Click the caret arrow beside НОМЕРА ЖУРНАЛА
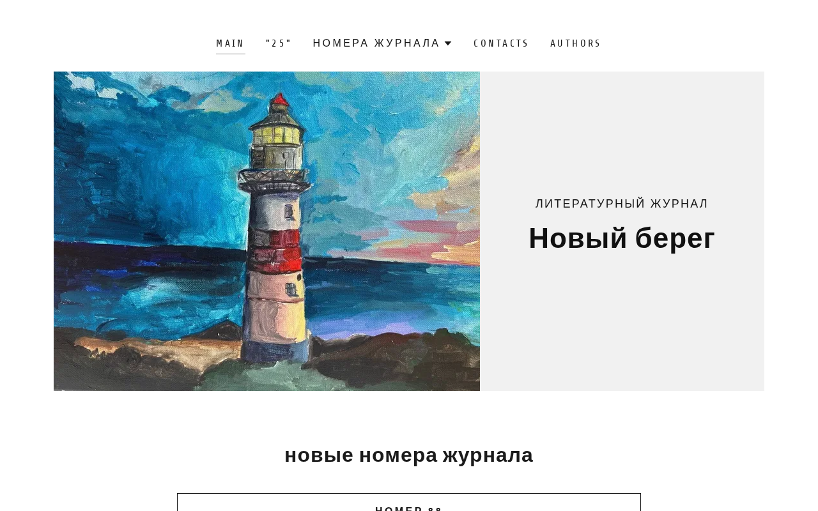 pos(448,43)
